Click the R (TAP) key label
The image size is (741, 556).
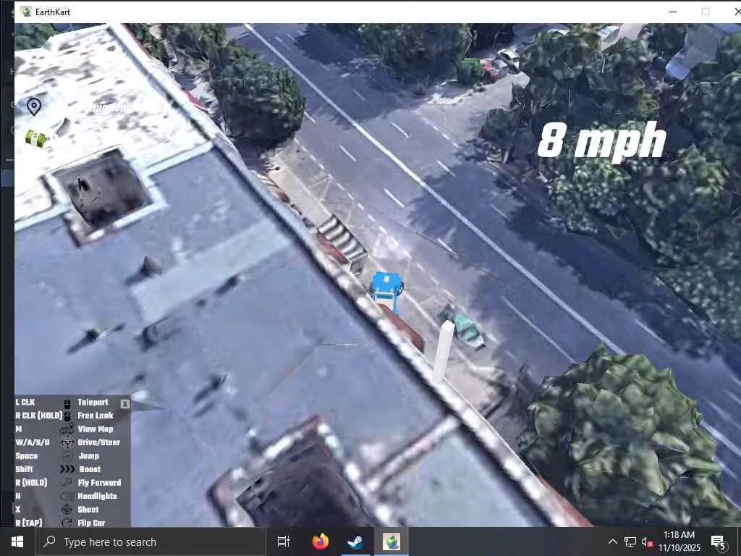(x=28, y=523)
